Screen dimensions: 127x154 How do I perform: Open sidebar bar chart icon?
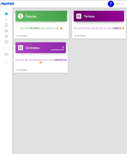(6, 36)
